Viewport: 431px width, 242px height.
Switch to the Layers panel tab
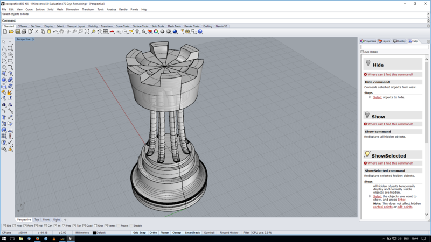click(x=384, y=41)
